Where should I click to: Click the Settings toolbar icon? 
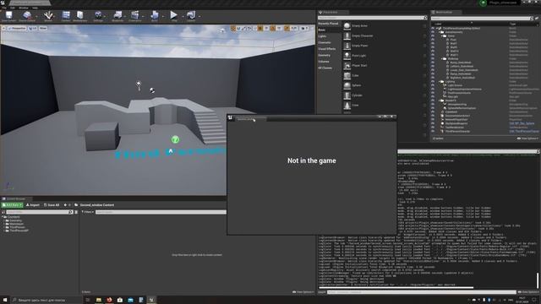98,15
